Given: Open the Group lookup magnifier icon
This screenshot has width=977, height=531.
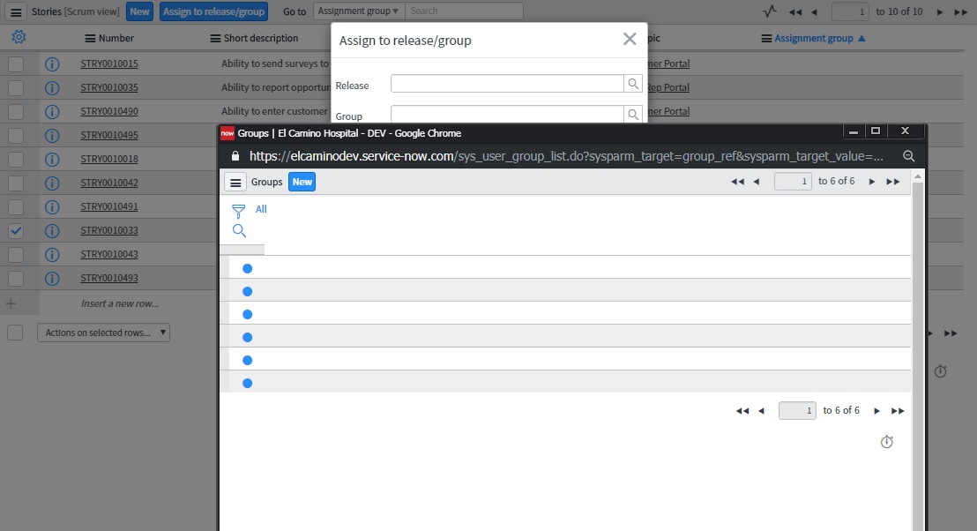Looking at the screenshot, I should [633, 115].
